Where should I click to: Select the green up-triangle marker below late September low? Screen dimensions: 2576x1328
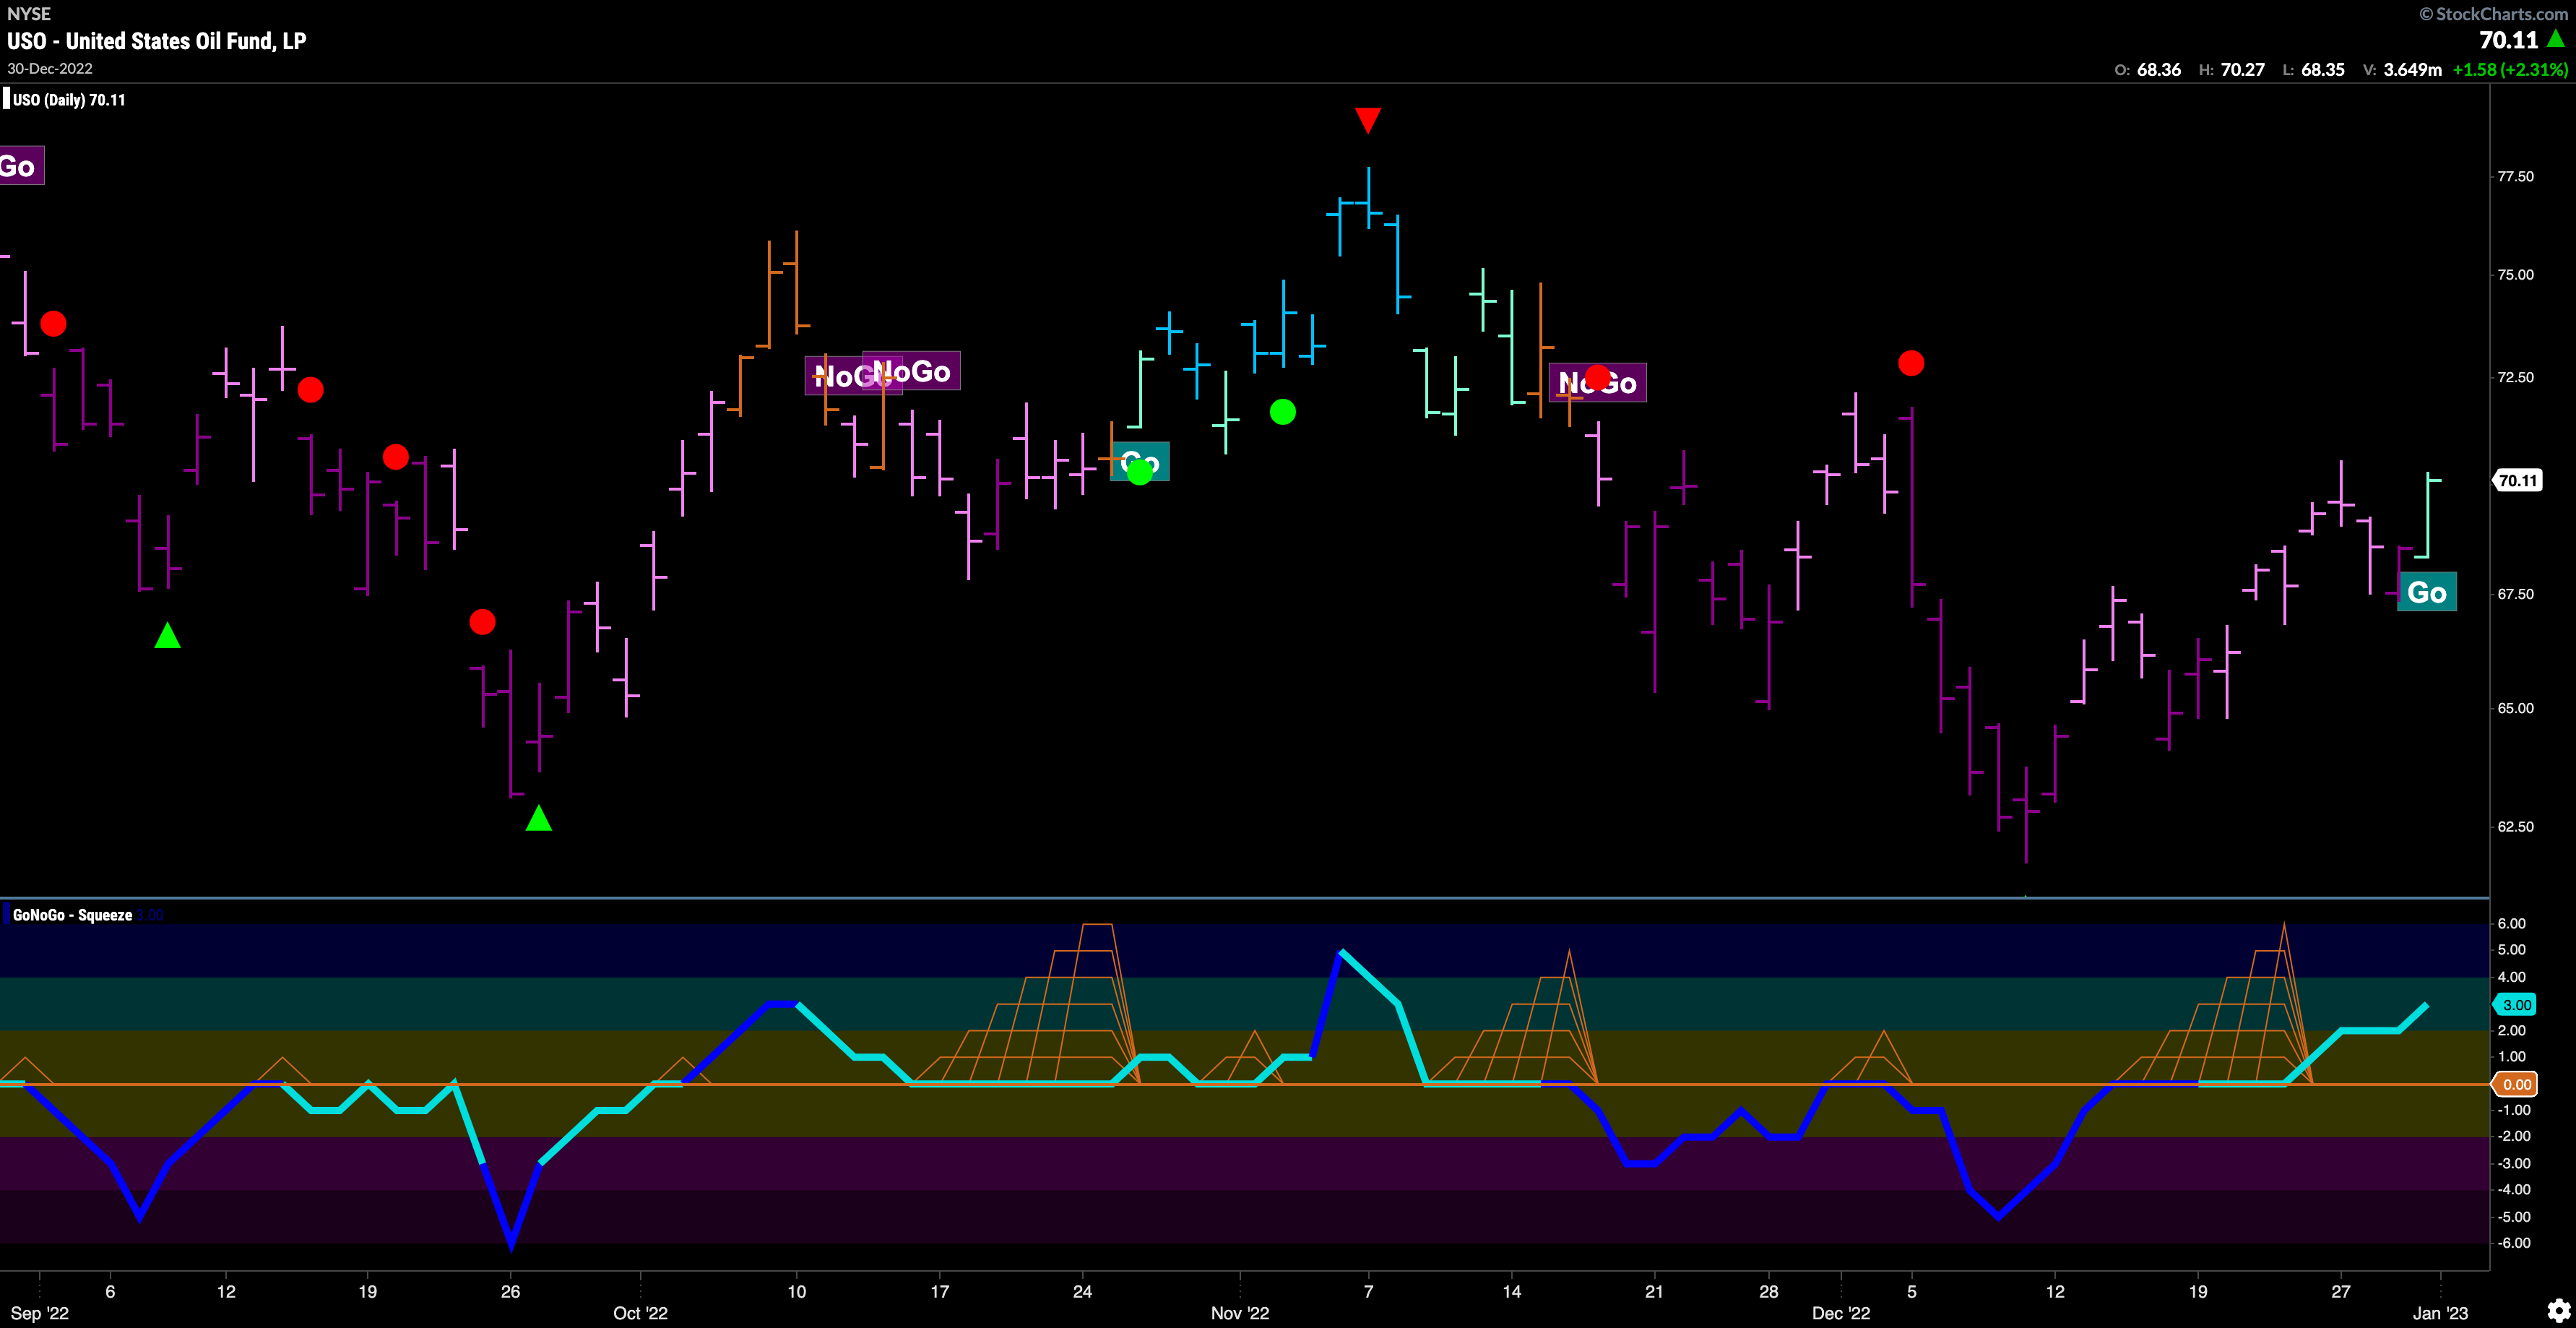pos(539,818)
